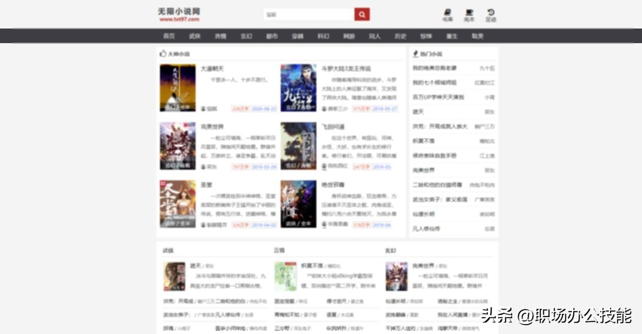The width and height of the screenshot is (642, 334).
Task: Switch to the 历史 category
Action: tap(400, 36)
